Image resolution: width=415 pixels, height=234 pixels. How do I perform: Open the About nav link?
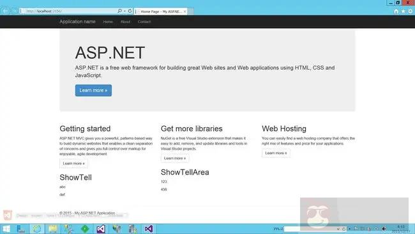tap(125, 22)
